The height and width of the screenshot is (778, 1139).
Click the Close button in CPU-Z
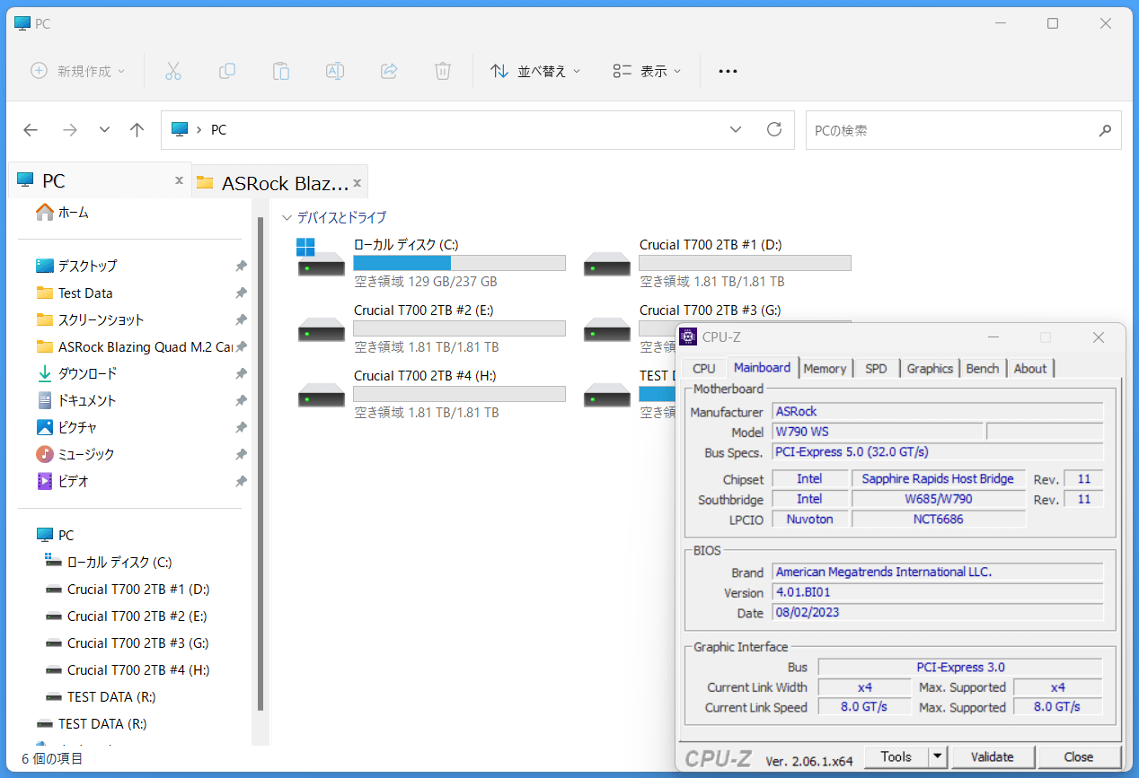(1078, 756)
